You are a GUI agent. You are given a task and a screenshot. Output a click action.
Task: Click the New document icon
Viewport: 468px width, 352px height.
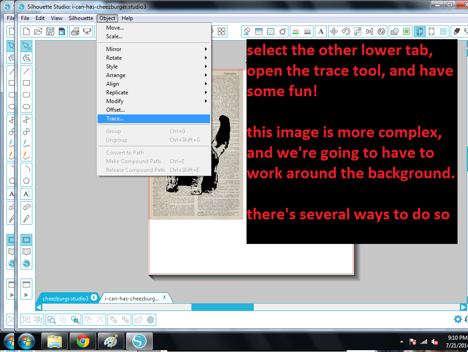26,31
